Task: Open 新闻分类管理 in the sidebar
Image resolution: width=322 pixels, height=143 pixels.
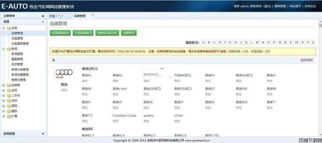Action: tap(20, 69)
